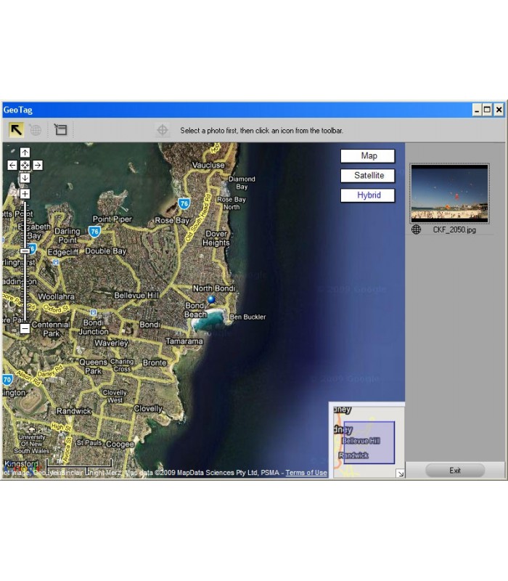The width and height of the screenshot is (508, 581).
Task: Minimize the GeoTag window
Action: point(477,110)
